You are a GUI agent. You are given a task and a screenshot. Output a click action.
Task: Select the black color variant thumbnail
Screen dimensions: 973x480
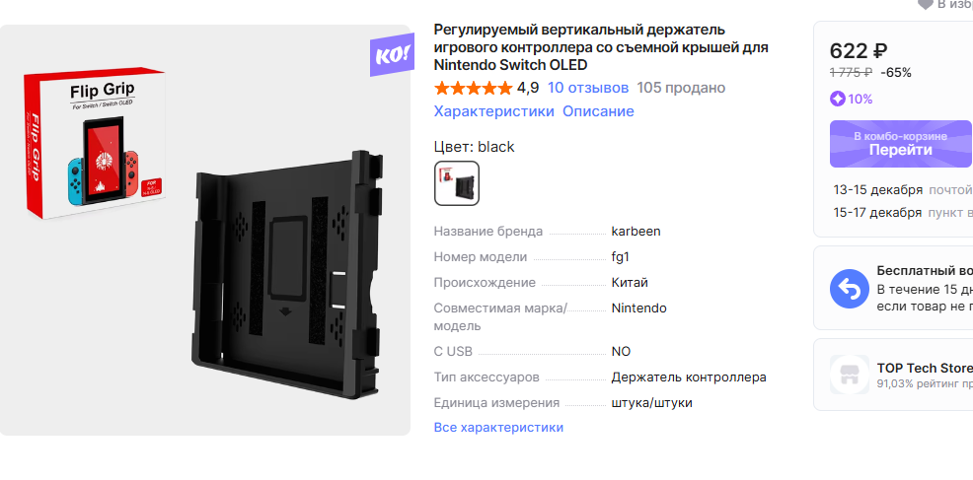(x=457, y=183)
